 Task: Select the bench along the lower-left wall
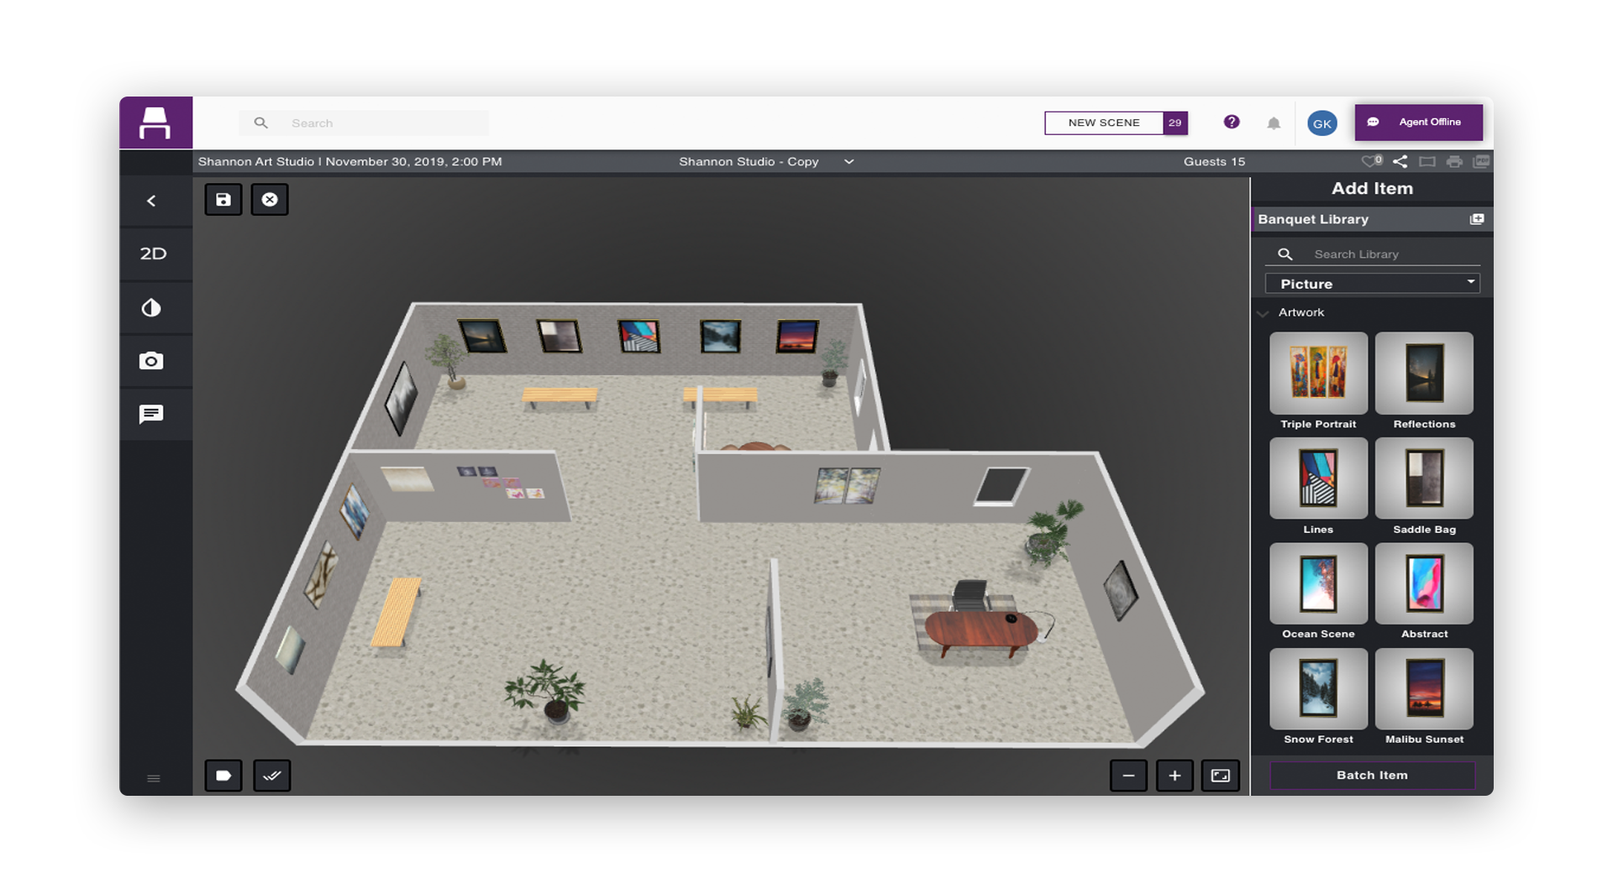tap(397, 611)
